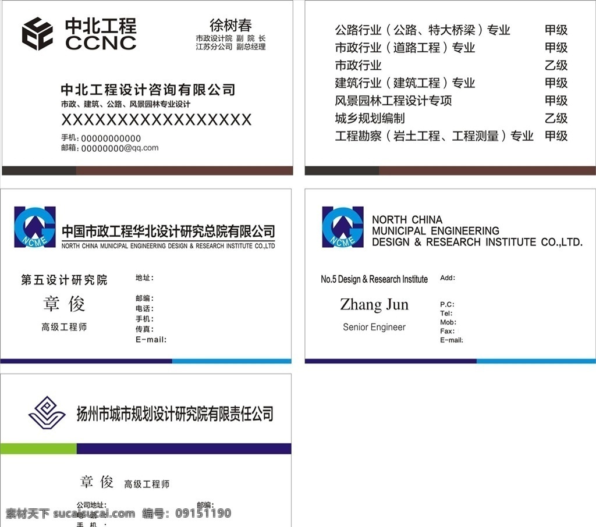
Task: Click the Yangzhou planning institute spiral logo
Action: tap(47, 413)
